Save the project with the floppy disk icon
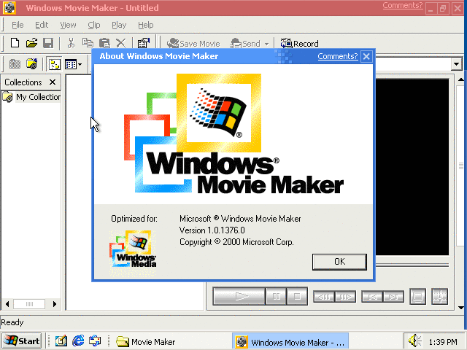The width and height of the screenshot is (467, 350). pos(48,43)
